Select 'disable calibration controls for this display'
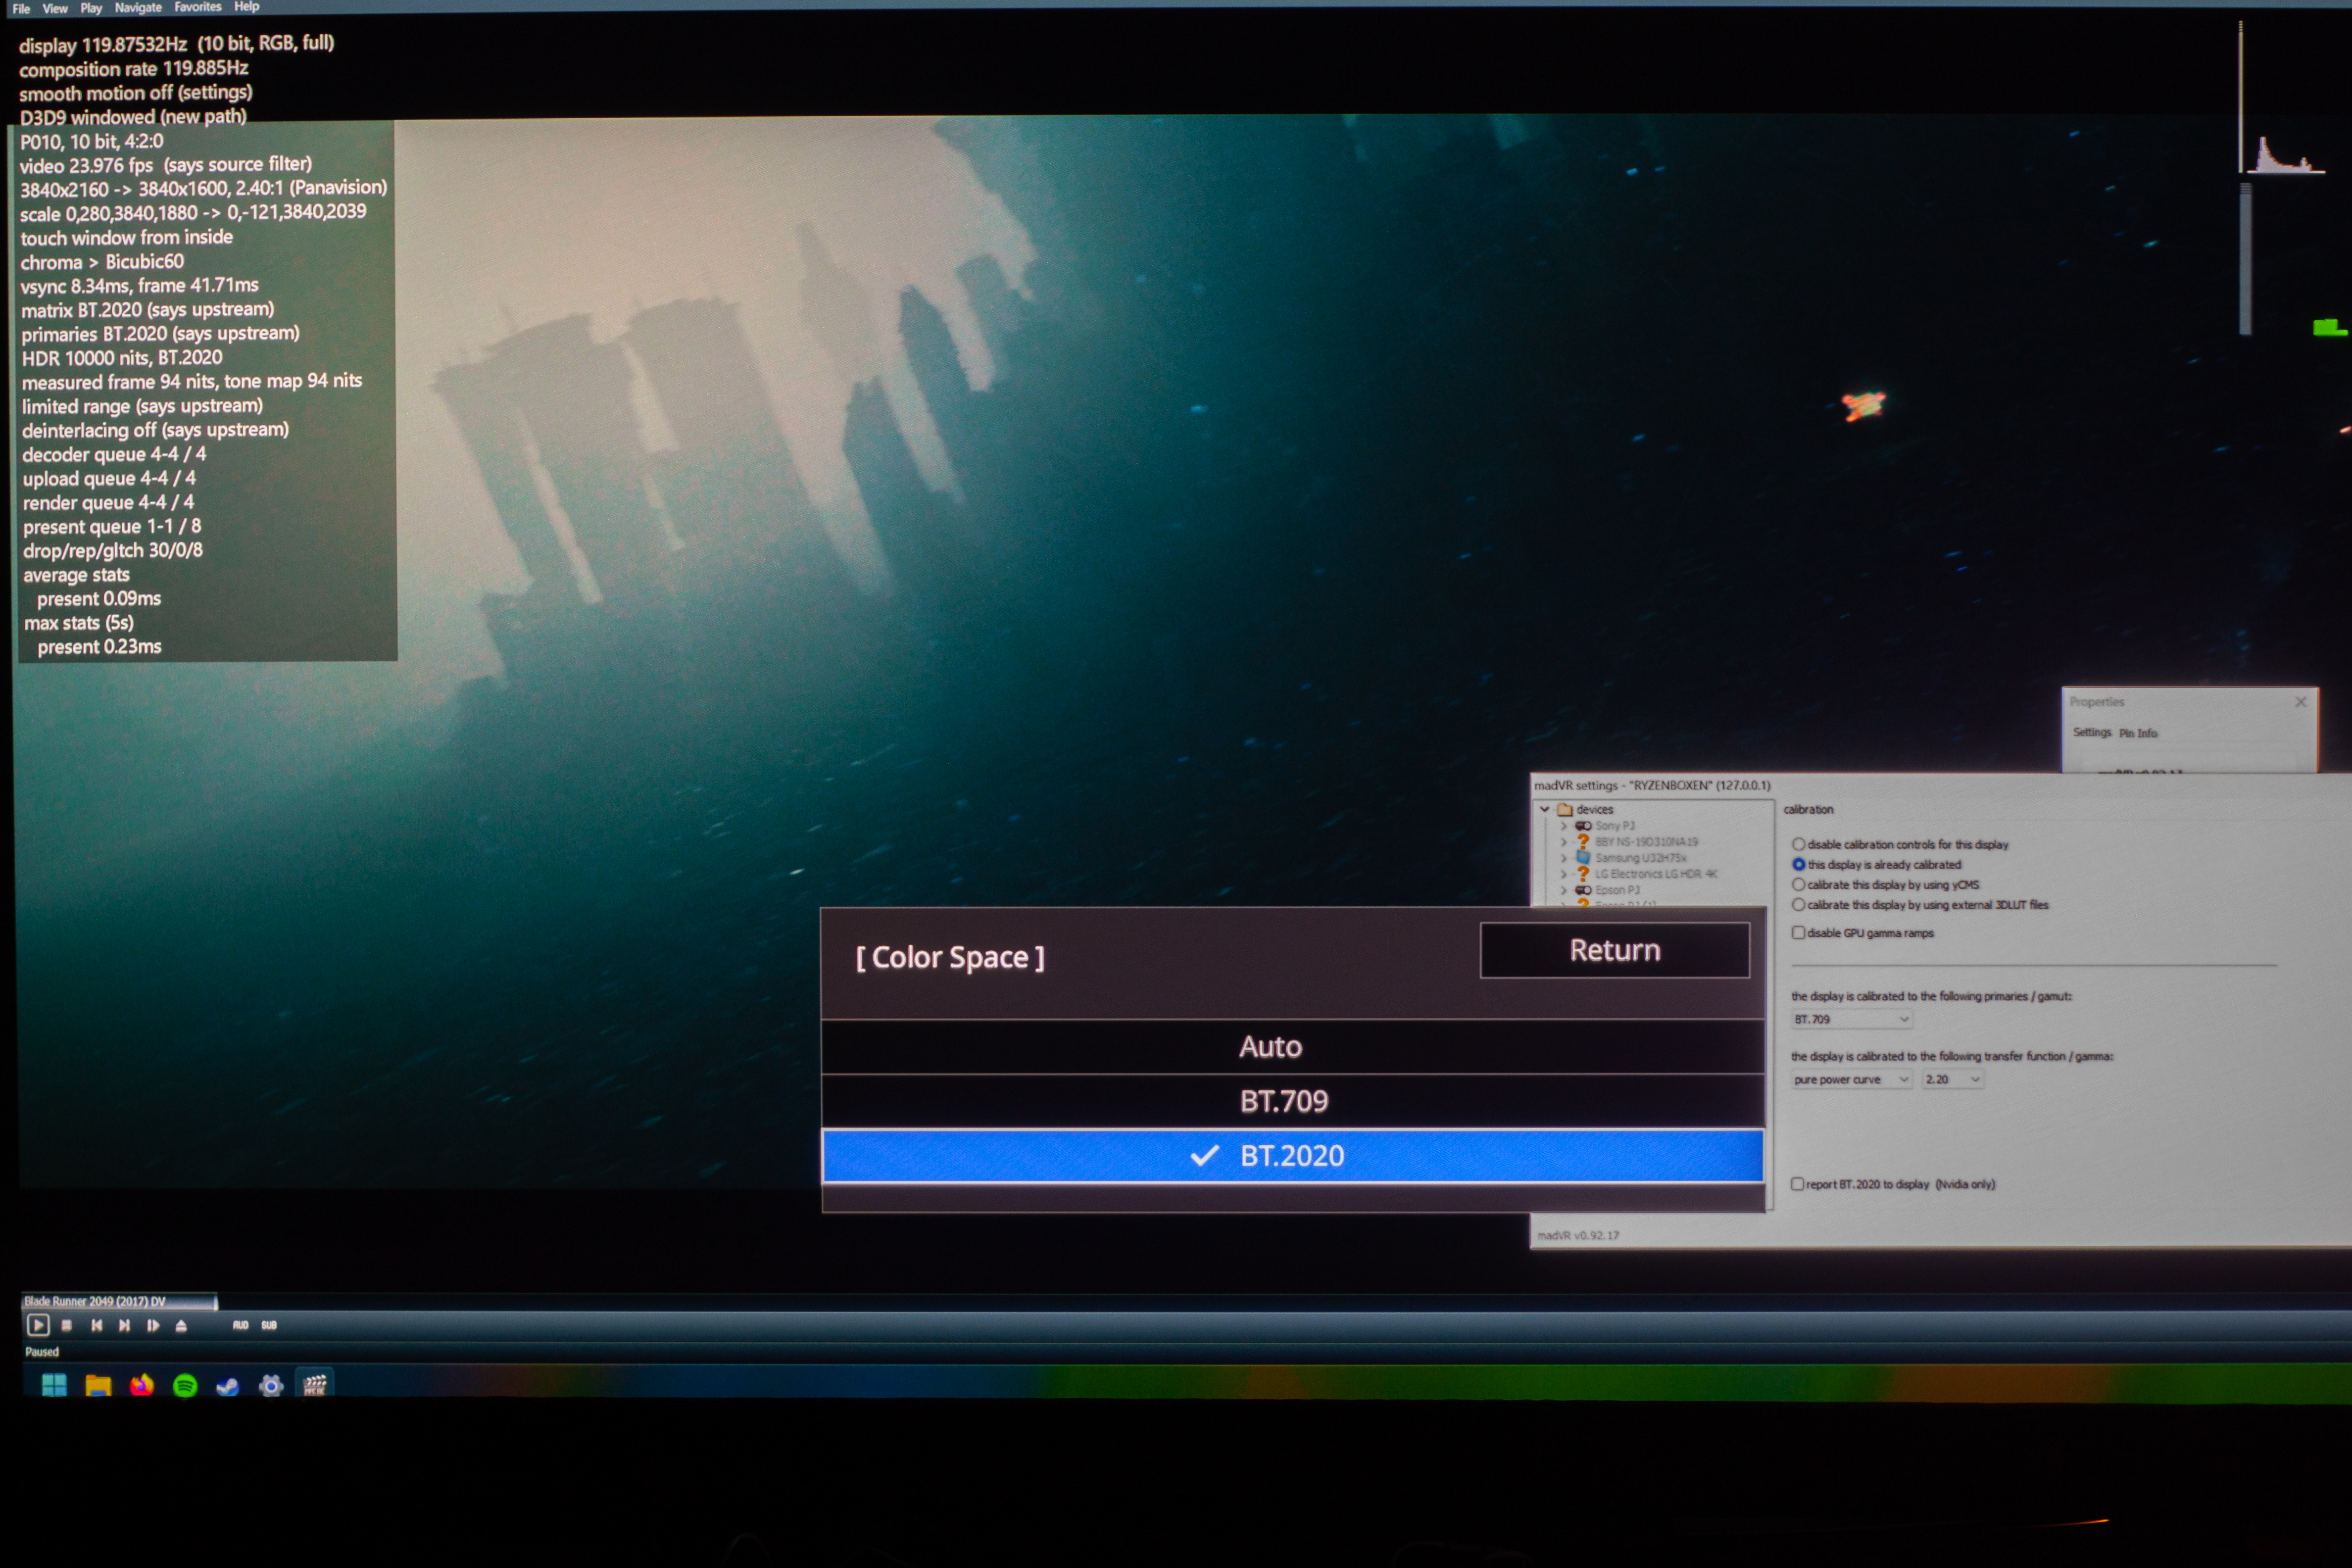Screen dimensions: 2352x1568 1798,844
